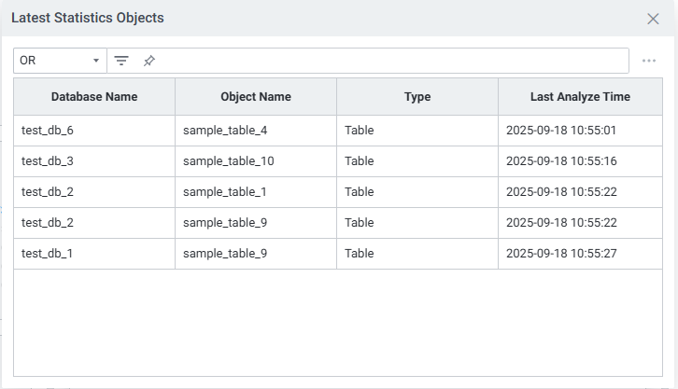
Task: Open the three-dot more options menu
Action: tap(649, 61)
